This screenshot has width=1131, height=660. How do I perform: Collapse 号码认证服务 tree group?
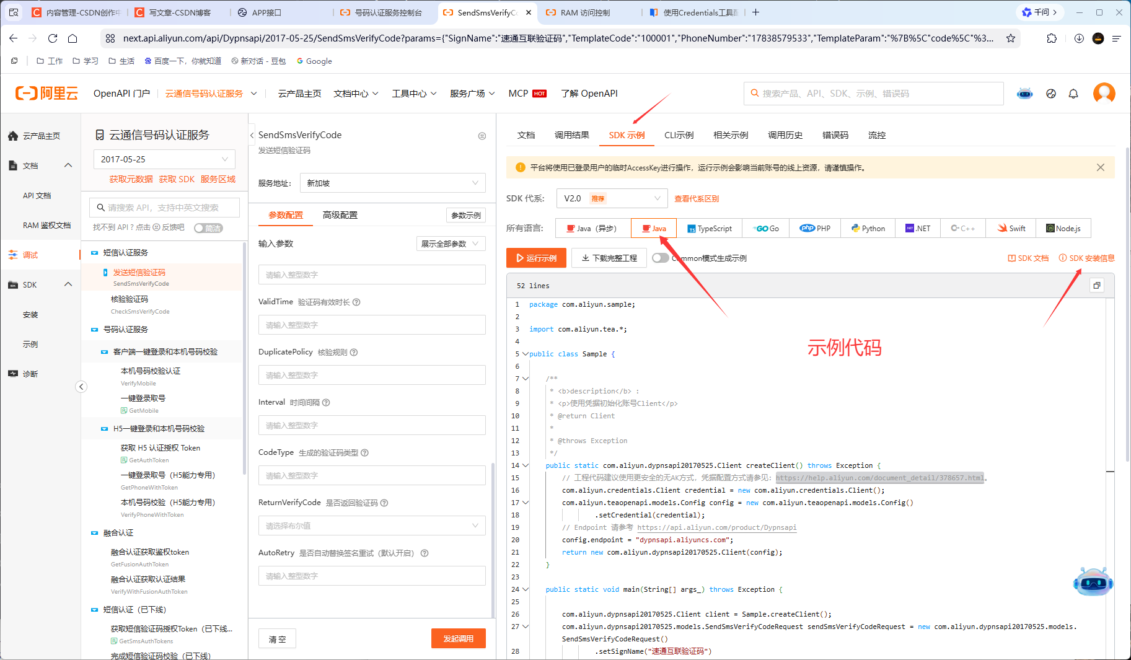coord(95,330)
